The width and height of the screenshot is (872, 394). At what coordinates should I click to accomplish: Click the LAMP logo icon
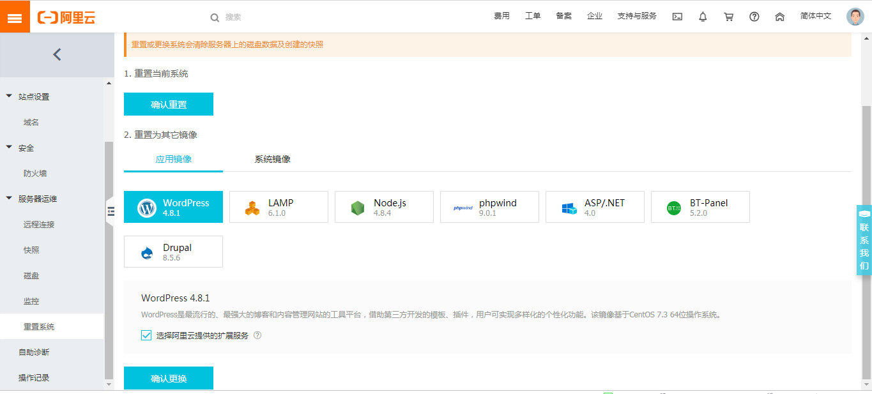252,208
